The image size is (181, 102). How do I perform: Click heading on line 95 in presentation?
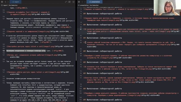[102, 73]
